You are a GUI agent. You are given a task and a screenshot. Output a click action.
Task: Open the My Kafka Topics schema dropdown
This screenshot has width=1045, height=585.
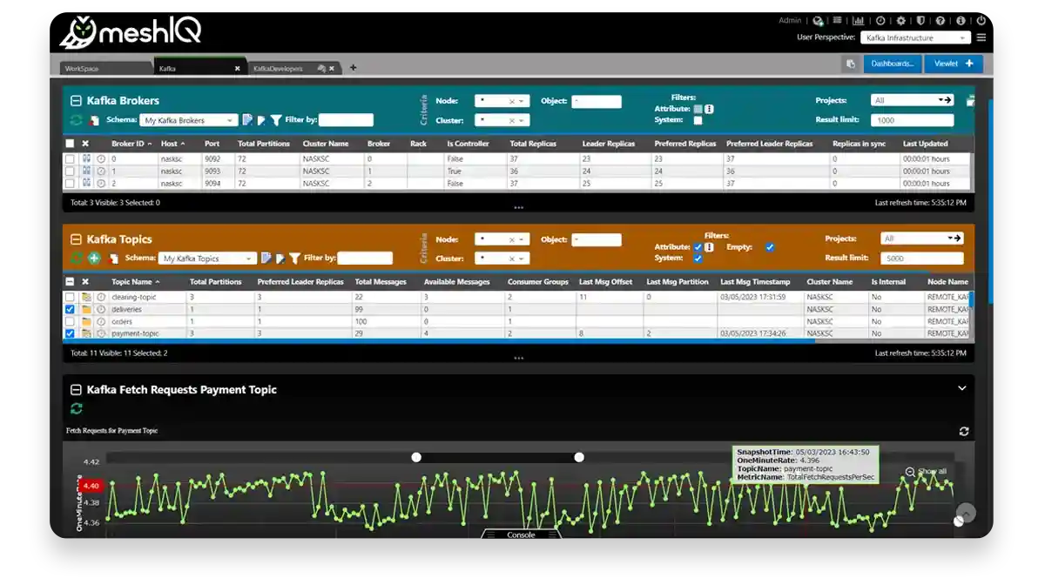[x=207, y=259]
